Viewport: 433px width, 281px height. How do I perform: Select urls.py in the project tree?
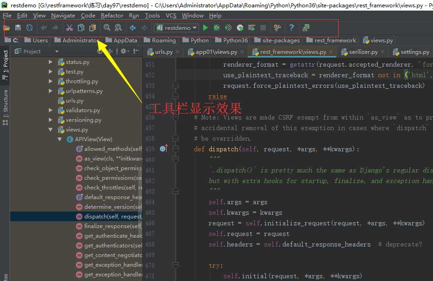[x=70, y=101]
